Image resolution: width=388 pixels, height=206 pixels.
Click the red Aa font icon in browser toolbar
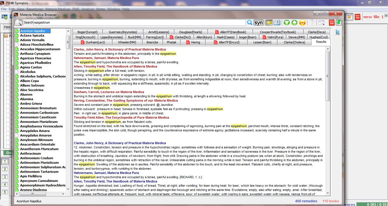point(331,23)
